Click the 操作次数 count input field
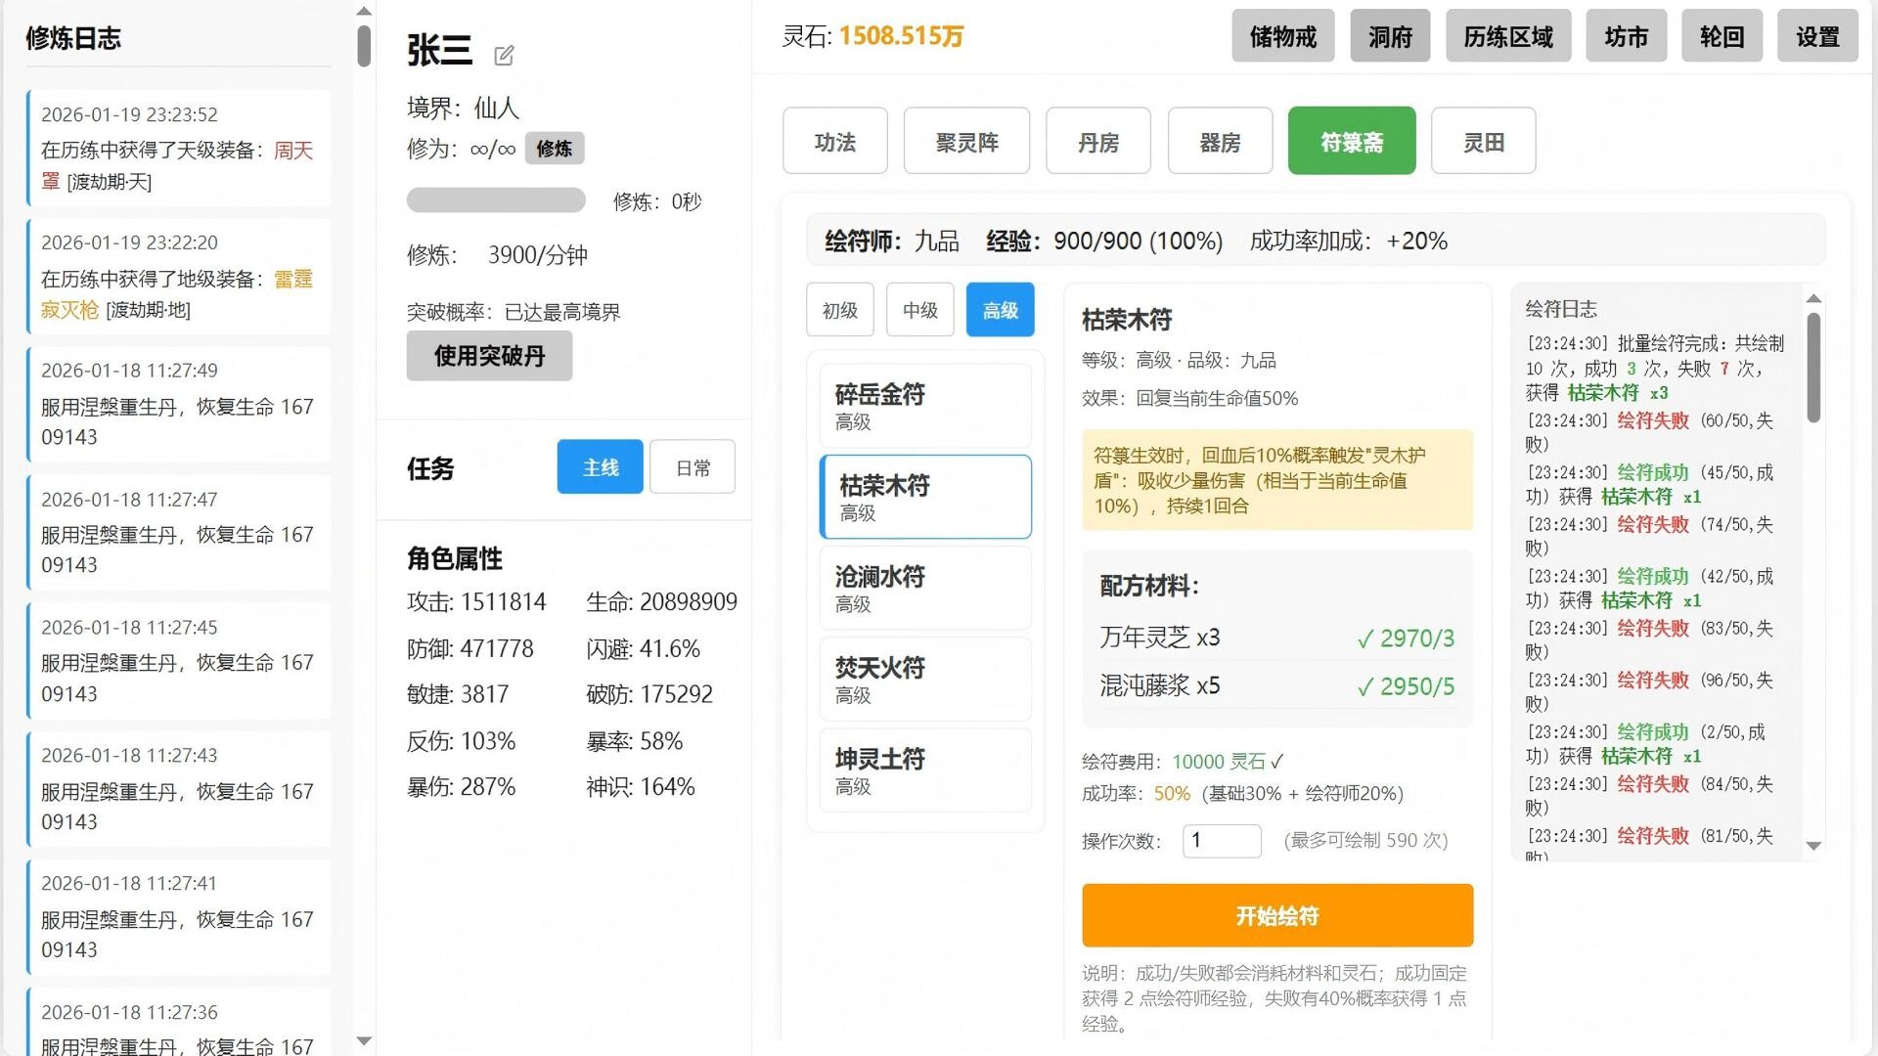1878x1056 pixels. [1221, 841]
